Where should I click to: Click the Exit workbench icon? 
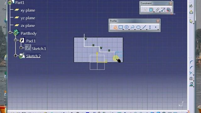pyautogui.click(x=191, y=12)
